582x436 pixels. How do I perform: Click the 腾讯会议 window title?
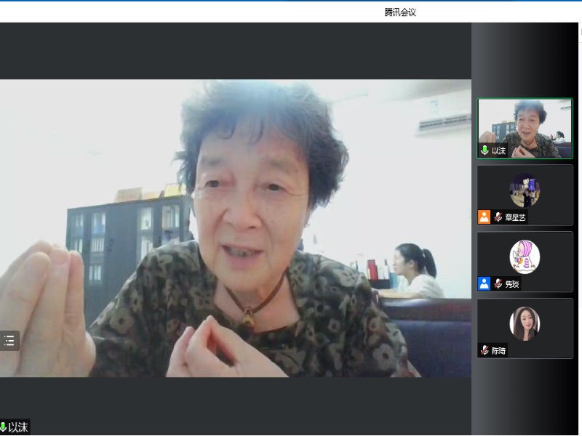point(400,12)
